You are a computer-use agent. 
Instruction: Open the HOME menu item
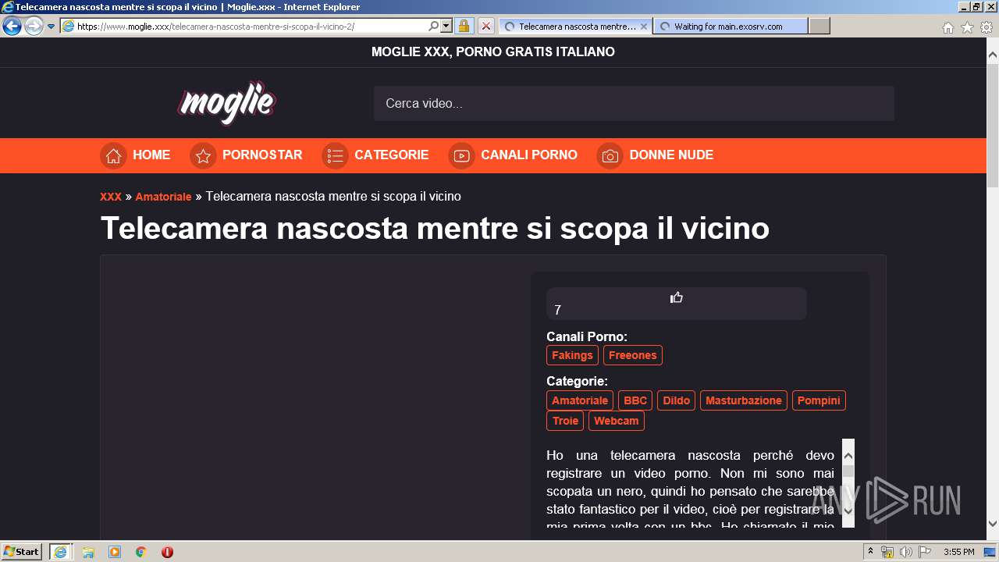pos(151,155)
